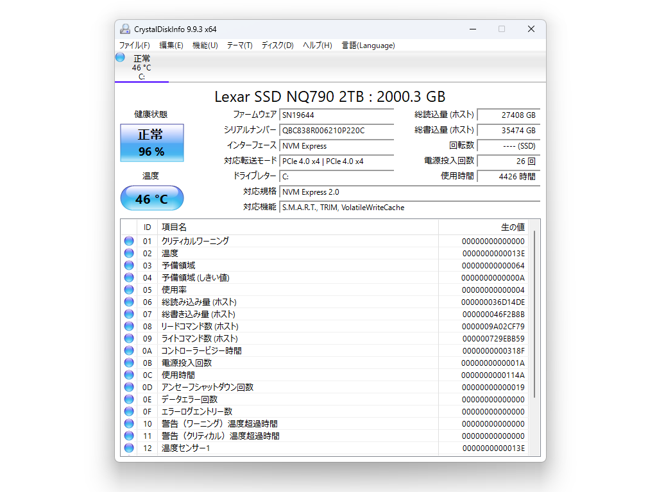This screenshot has width=657, height=492.
Task: Click the serial number field QBC838R006210P220C
Action: [x=336, y=131]
